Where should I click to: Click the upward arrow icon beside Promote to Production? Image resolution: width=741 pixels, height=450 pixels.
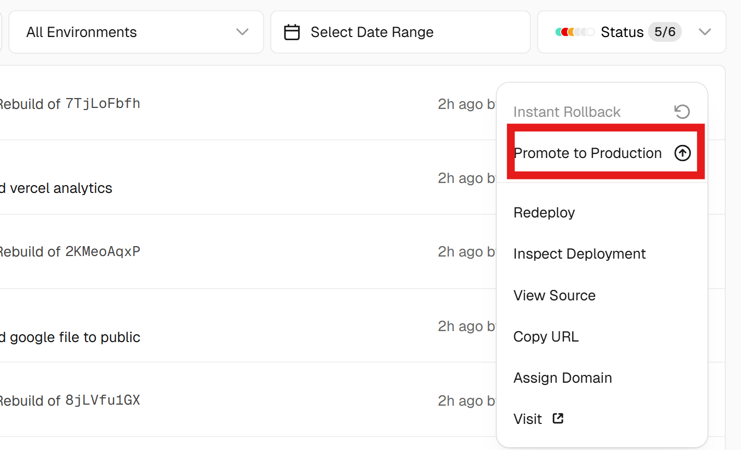(683, 153)
